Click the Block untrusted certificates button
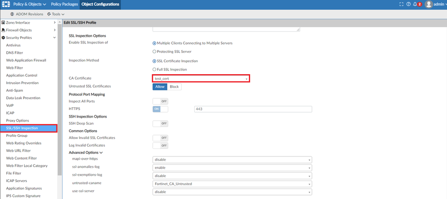This screenshot has height=199, width=447. click(174, 87)
